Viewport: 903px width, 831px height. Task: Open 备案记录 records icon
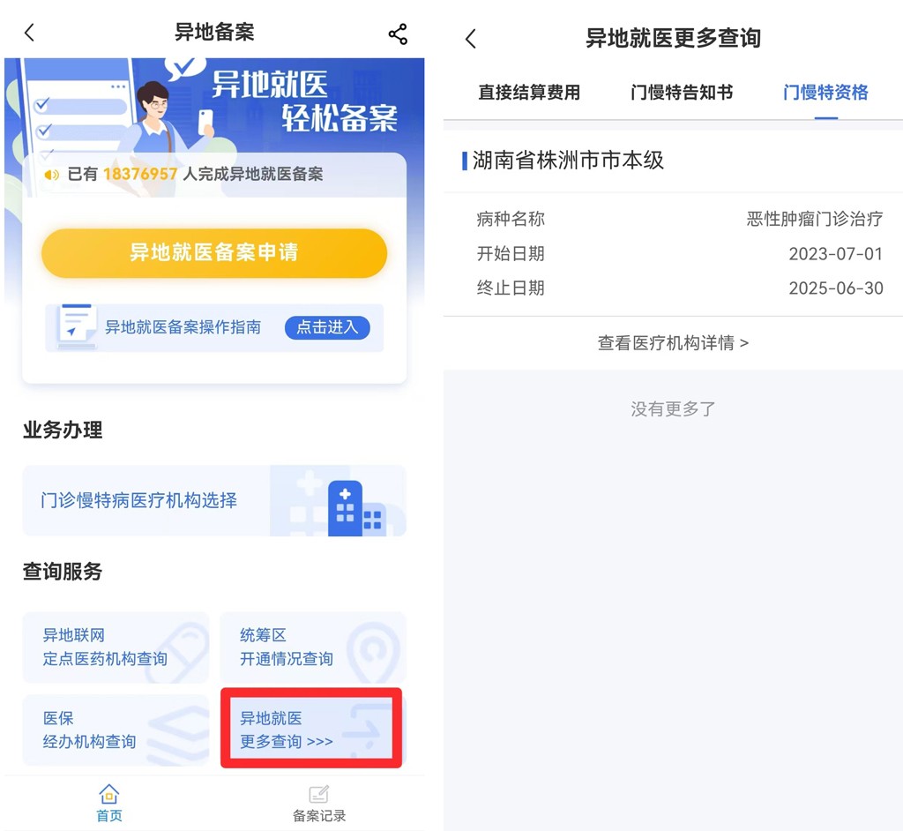319,794
